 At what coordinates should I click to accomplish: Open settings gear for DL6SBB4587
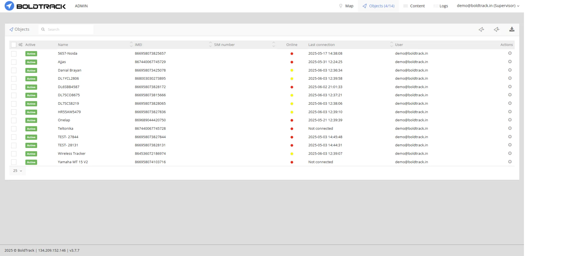pyautogui.click(x=510, y=87)
